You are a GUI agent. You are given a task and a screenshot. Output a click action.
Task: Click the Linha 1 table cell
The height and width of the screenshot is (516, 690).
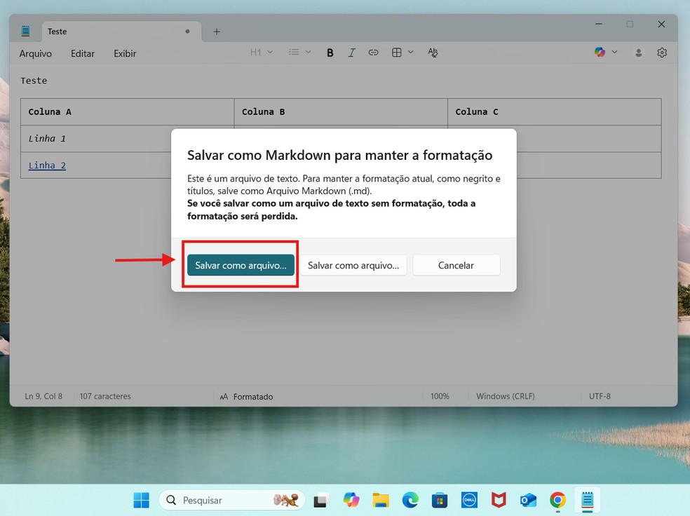[x=96, y=139]
